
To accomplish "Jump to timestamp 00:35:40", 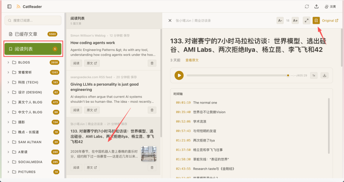I will (x=183, y=112).
